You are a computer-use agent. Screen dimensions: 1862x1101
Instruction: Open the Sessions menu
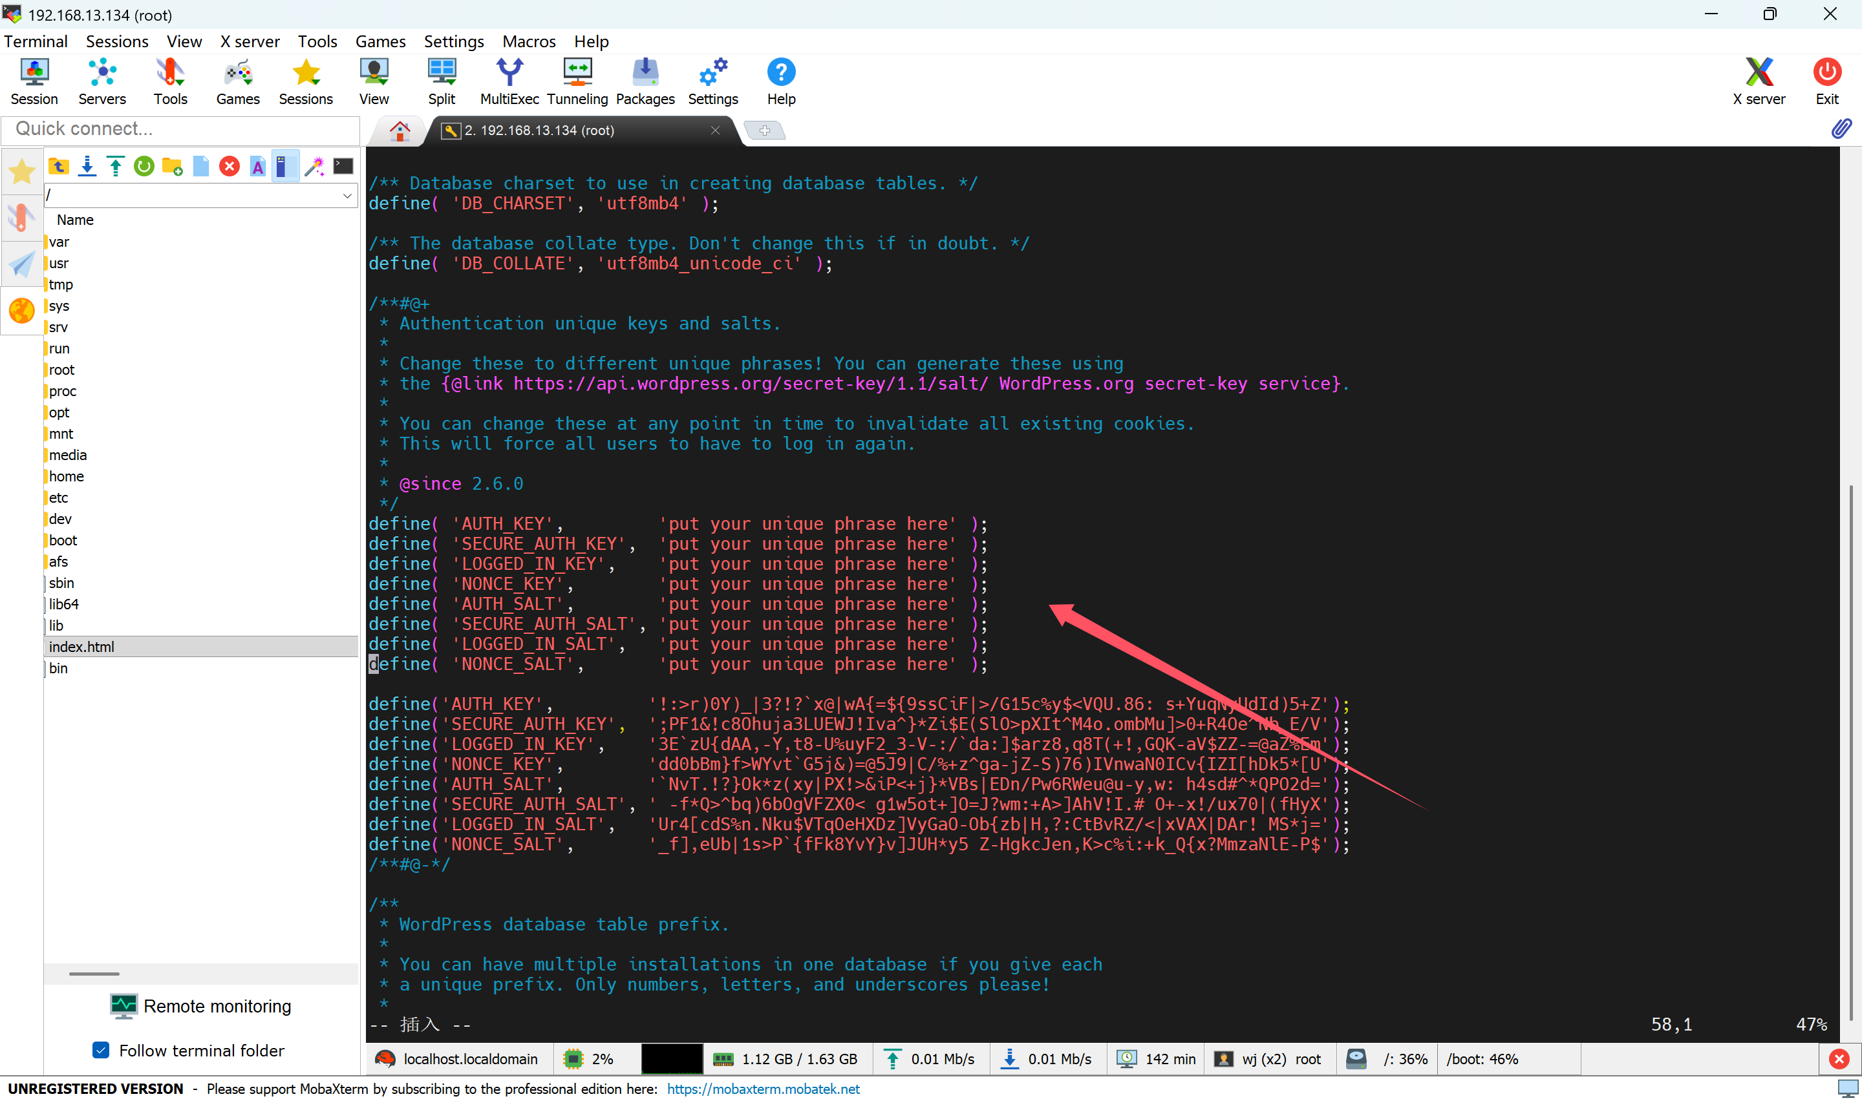pos(117,41)
